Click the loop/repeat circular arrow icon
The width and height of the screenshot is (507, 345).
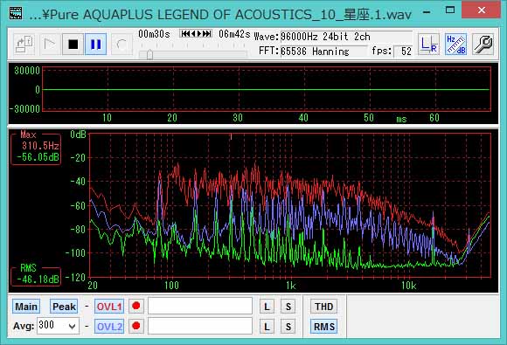(x=122, y=45)
